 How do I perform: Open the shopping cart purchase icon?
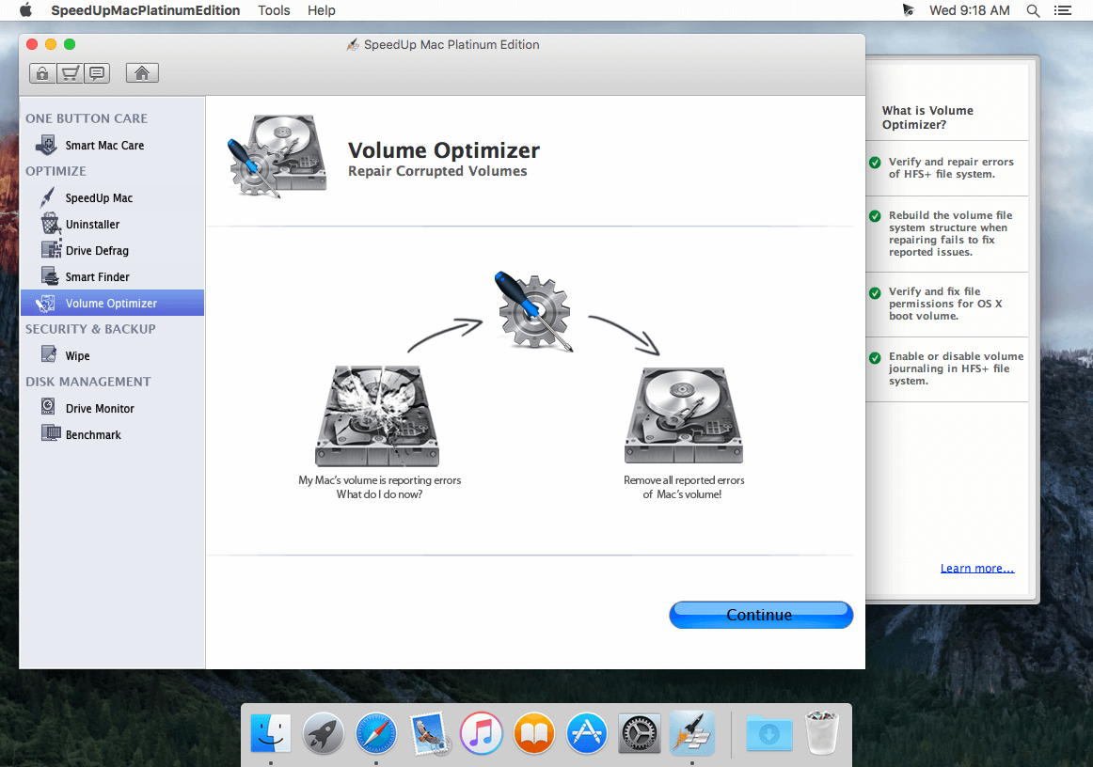click(70, 73)
